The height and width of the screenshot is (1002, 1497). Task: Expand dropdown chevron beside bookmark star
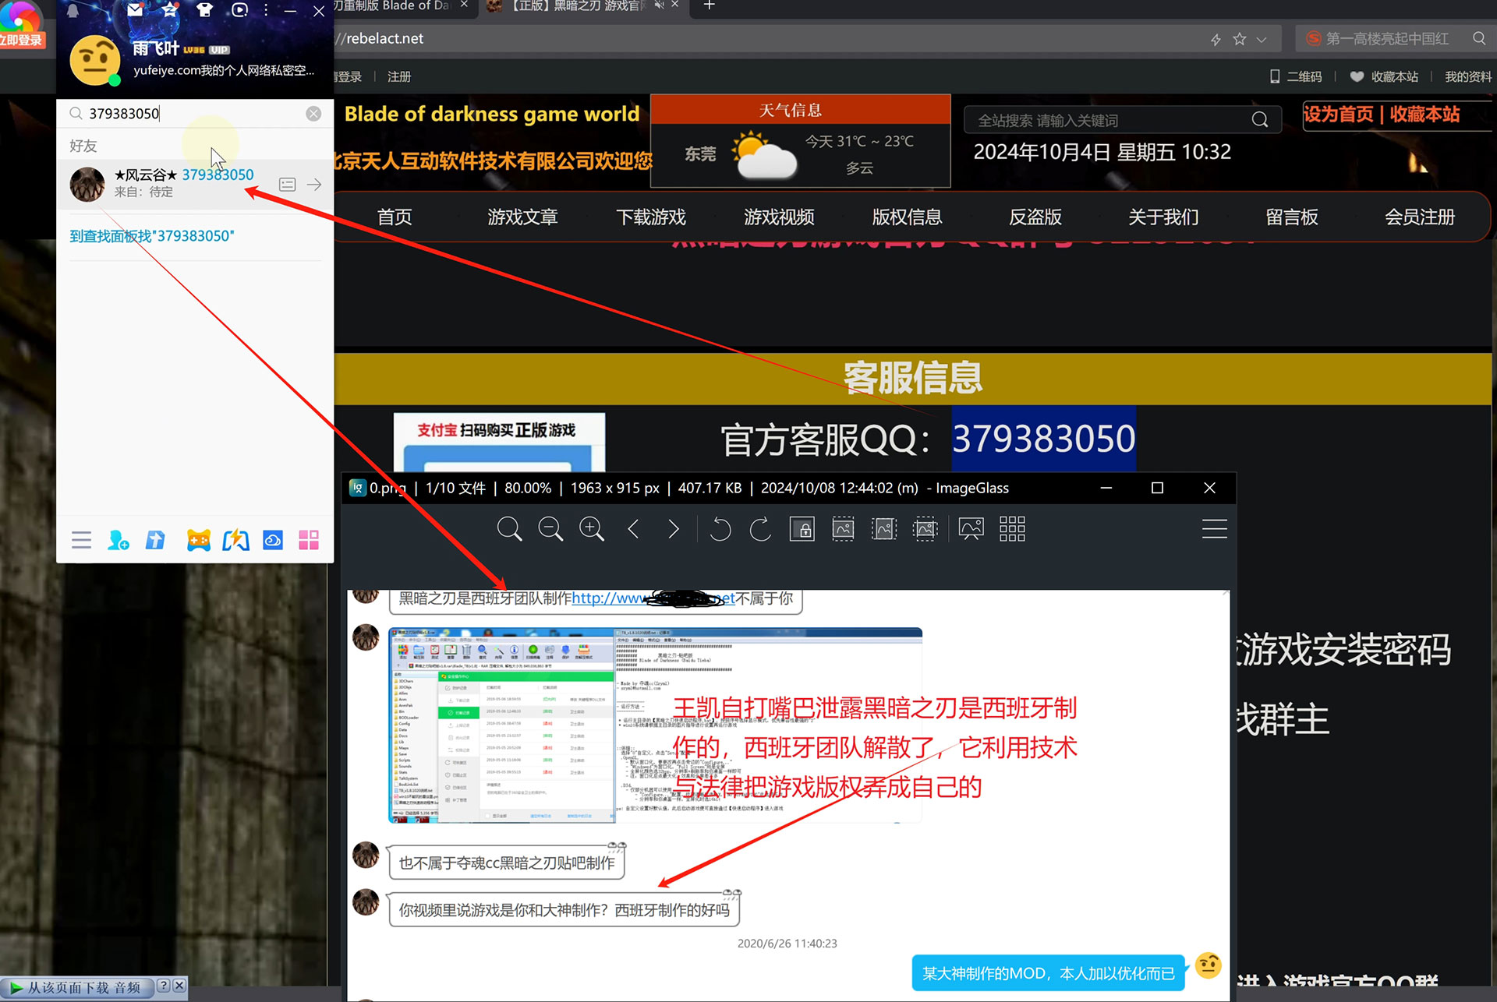(x=1262, y=39)
